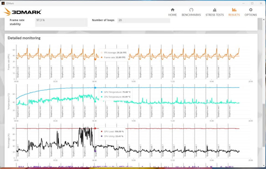The image size is (266, 169).
Task: Click the Frame rate legend entry in tooltip
Action: (113, 58)
